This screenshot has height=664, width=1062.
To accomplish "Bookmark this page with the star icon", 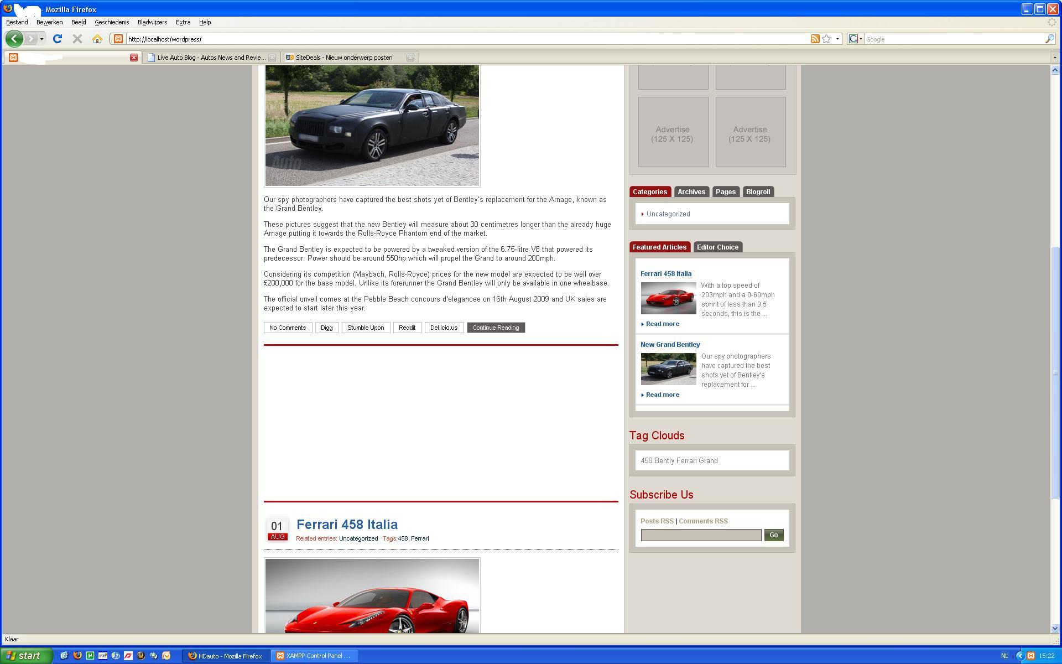I will tap(826, 39).
